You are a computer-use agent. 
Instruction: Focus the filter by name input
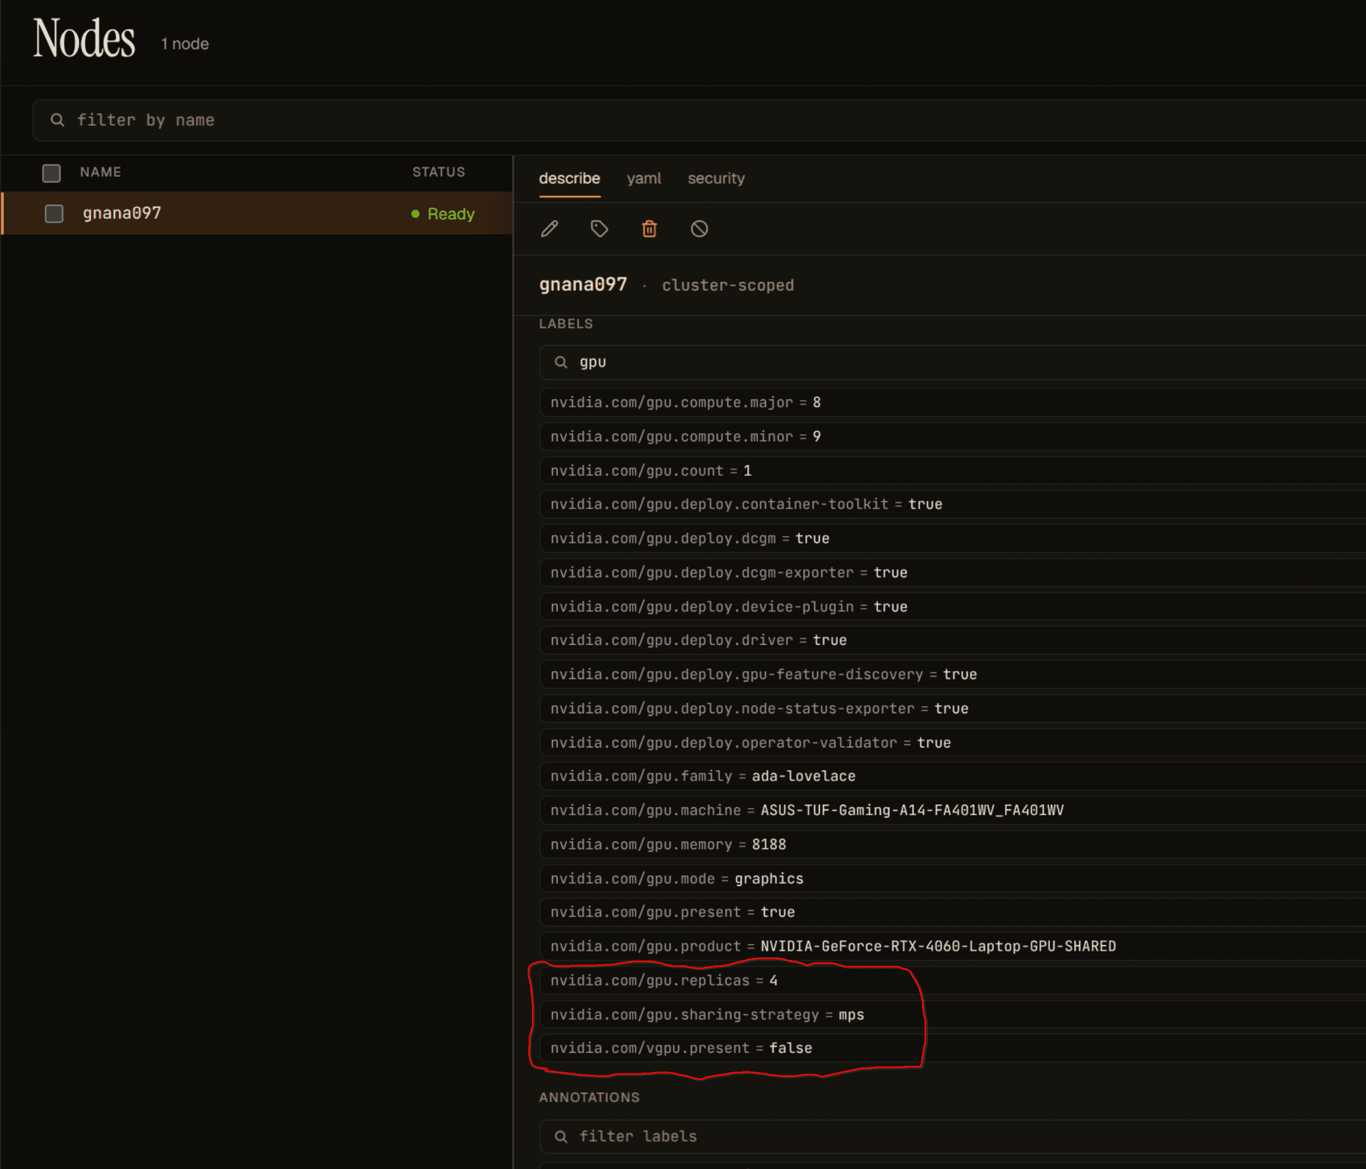click(699, 120)
